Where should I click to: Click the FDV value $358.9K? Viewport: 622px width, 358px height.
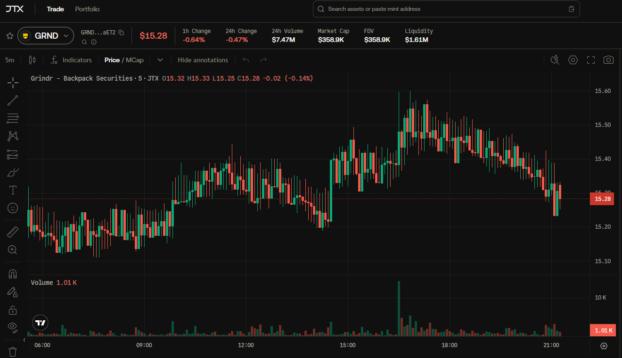coord(377,40)
